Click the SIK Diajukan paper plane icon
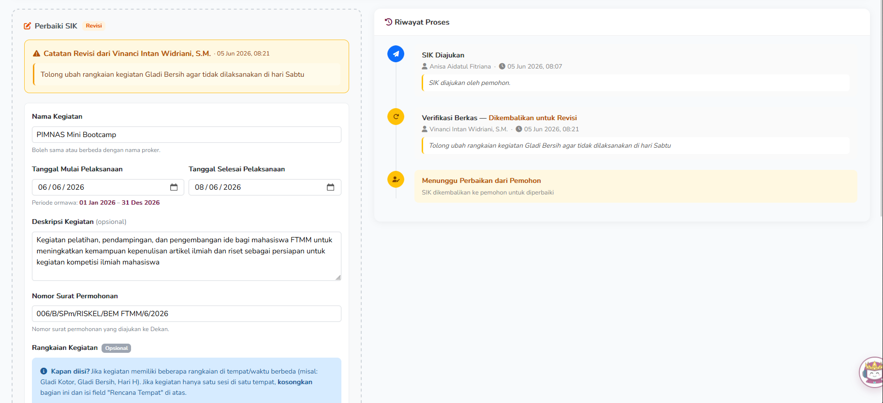This screenshot has height=403, width=883. click(396, 54)
